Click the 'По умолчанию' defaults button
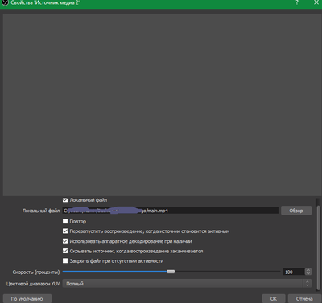322x303 pixels. click(27, 298)
